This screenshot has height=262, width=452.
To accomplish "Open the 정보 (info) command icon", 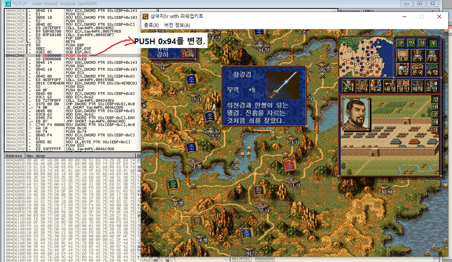I will [403, 56].
